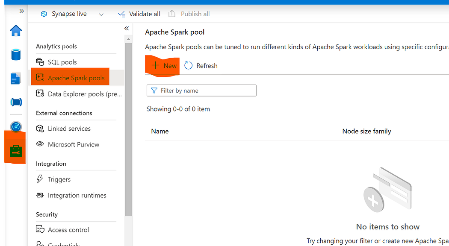The width and height of the screenshot is (449, 246).
Task: Click the Integration section heading
Action: [51, 164]
